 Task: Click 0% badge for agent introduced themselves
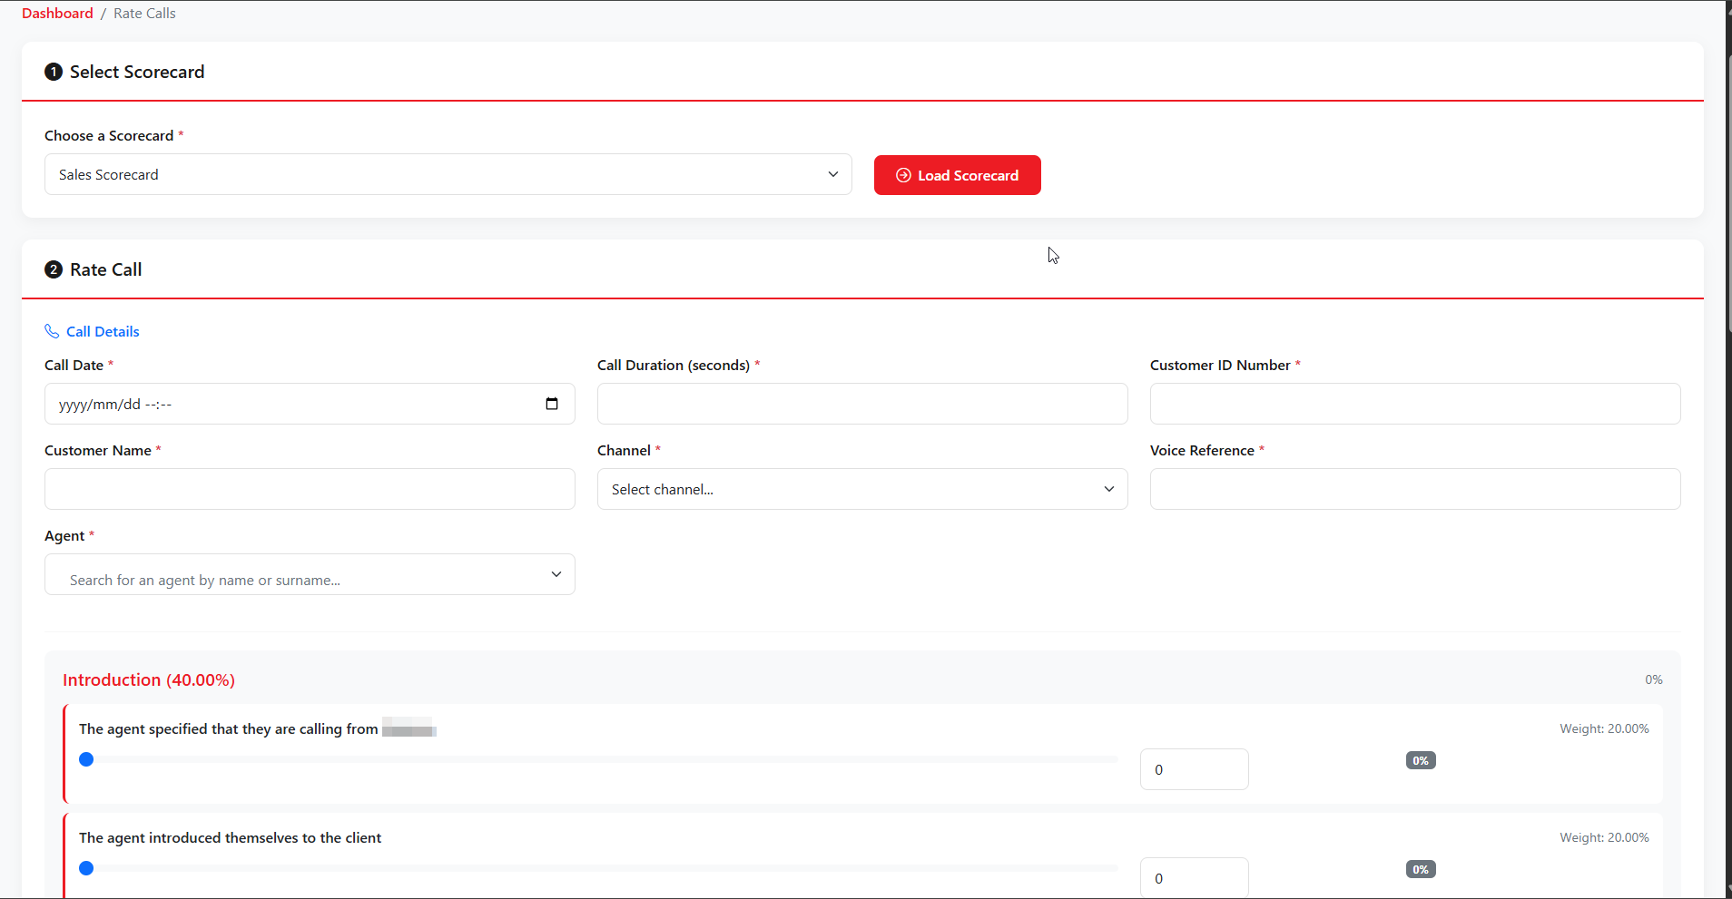tap(1421, 869)
